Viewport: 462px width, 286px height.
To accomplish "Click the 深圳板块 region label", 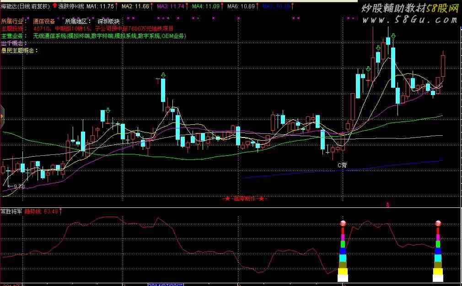I will coord(108,21).
